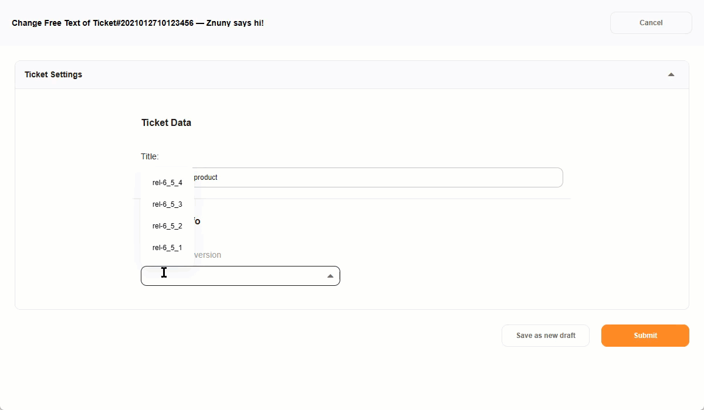This screenshot has width=704, height=410.
Task: Collapse Ticket Settings using the arrow icon
Action: click(671, 74)
